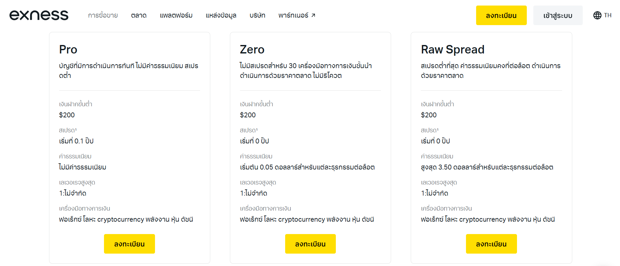
Task: Click the เข้าสู่ระบบ login button
Action: [558, 15]
